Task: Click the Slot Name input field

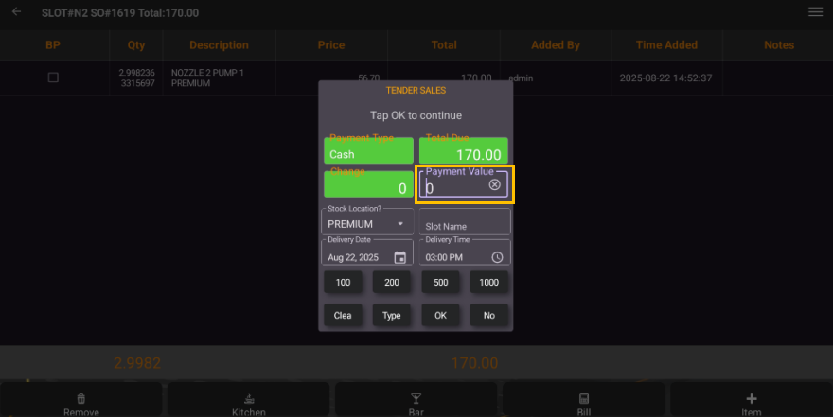Action: pos(464,225)
